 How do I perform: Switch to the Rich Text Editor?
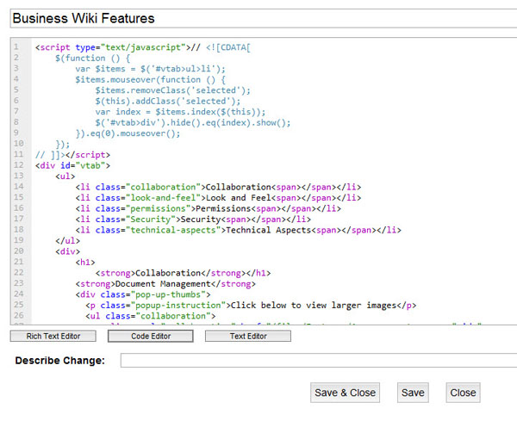tap(53, 336)
